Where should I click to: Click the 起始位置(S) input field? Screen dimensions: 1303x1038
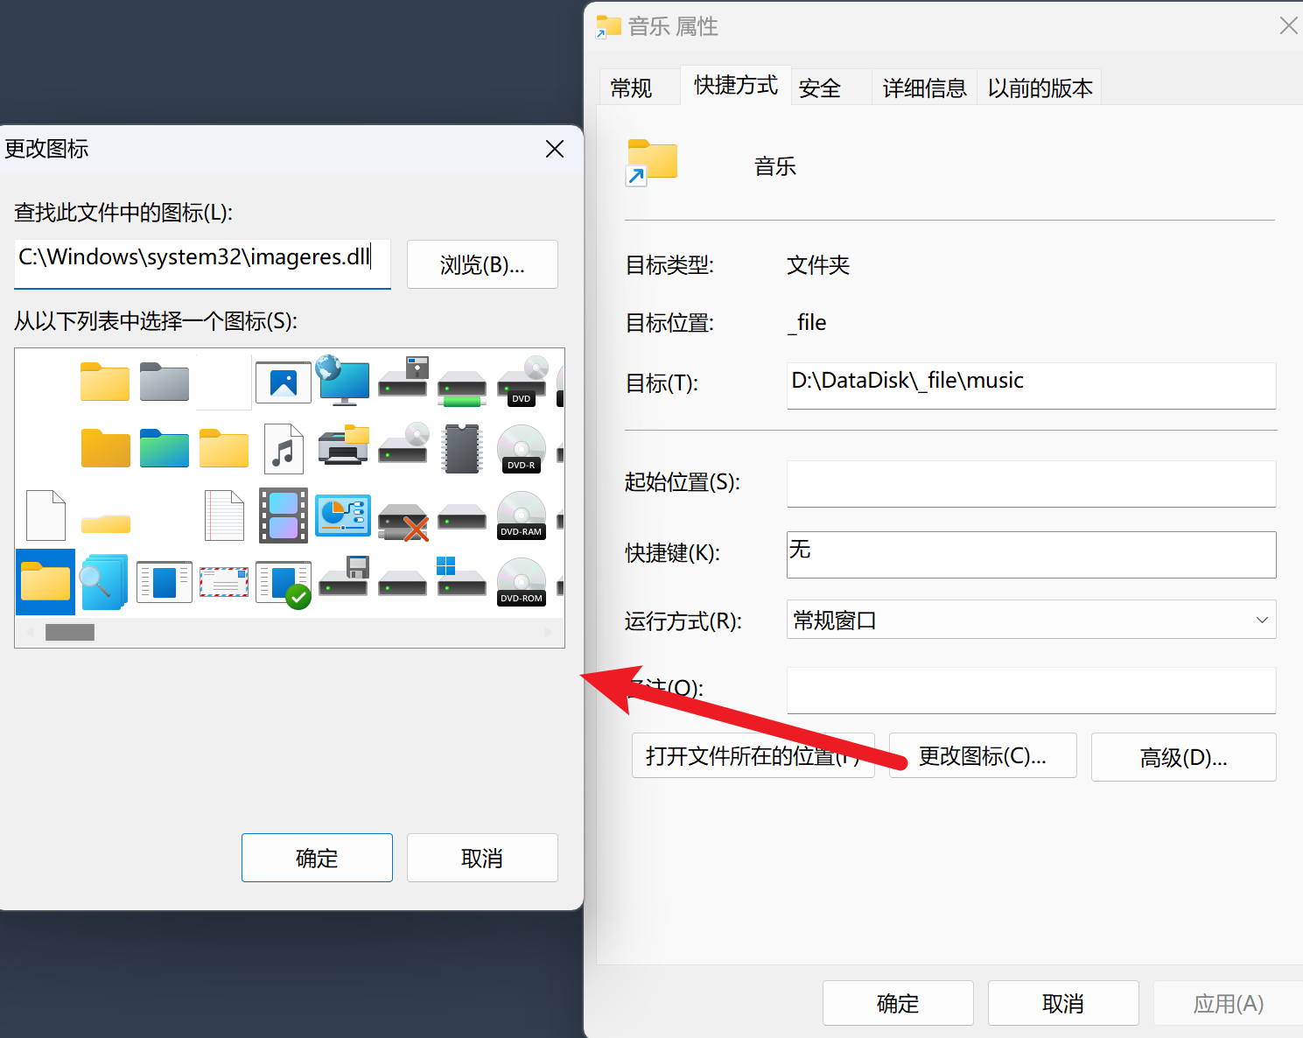(x=1031, y=484)
